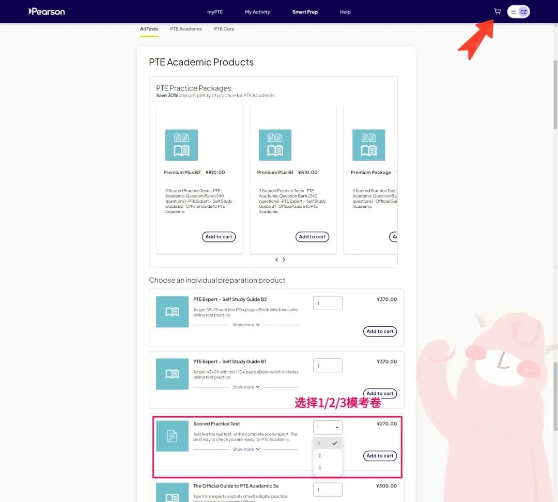The width and height of the screenshot is (558, 502).
Task: Click quantity field for Official Guide 3e
Action: pos(328,490)
